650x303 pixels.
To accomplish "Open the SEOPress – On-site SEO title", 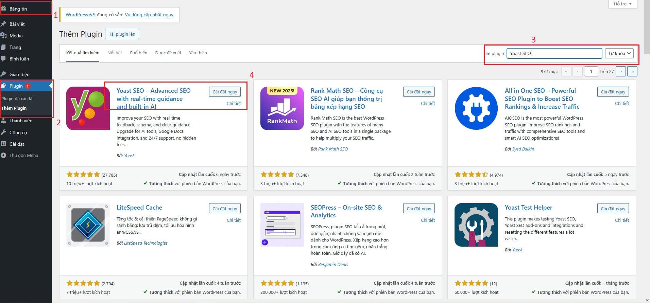I will (346, 211).
